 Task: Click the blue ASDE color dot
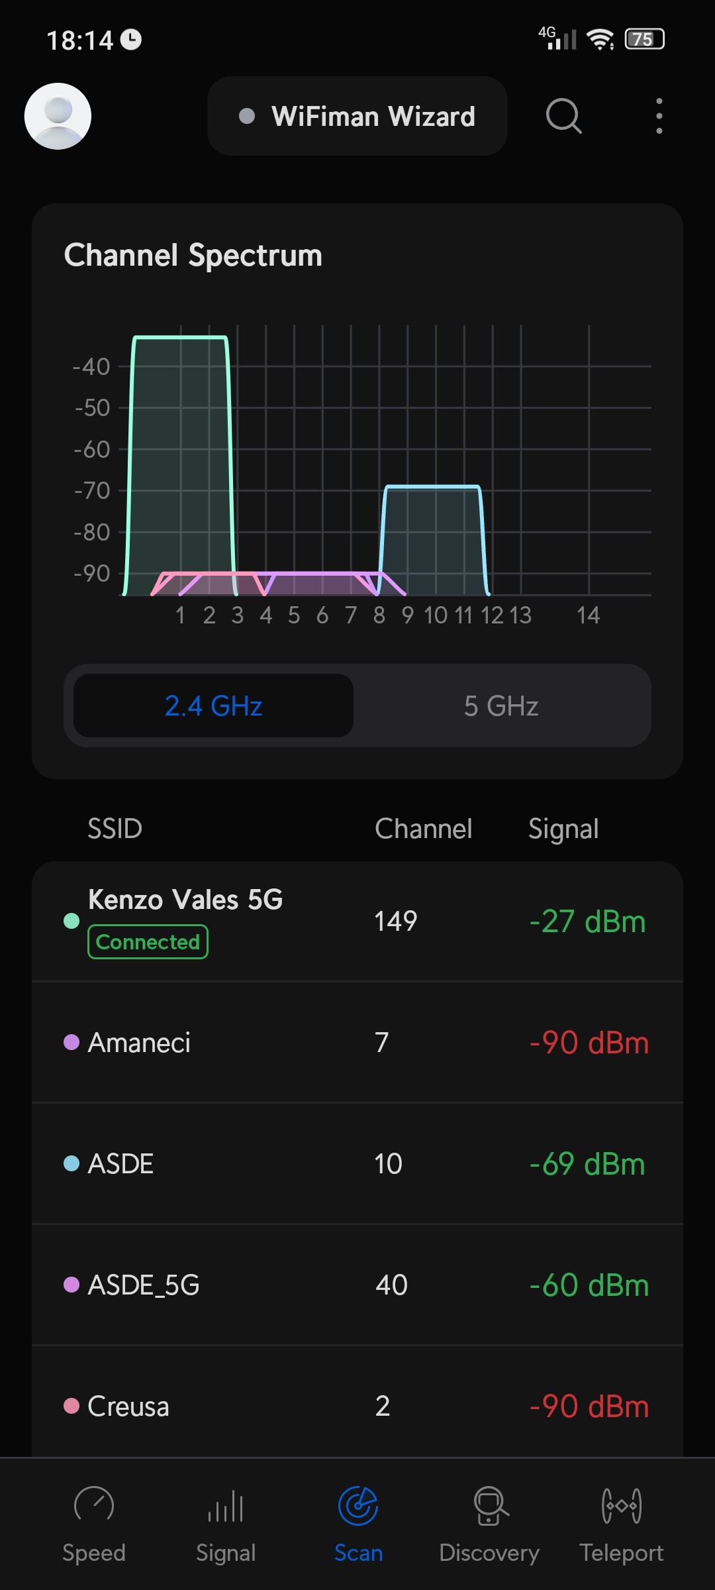pos(71,1163)
